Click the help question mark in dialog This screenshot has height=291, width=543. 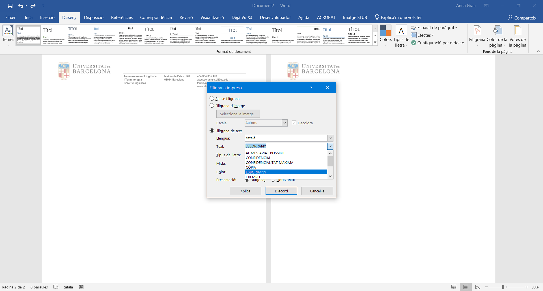tap(311, 88)
